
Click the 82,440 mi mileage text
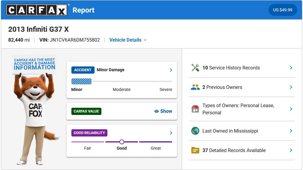click(19, 40)
